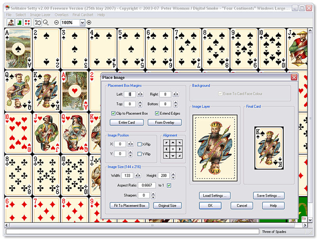
Task: Click the Load Settings button
Action: (x=214, y=196)
